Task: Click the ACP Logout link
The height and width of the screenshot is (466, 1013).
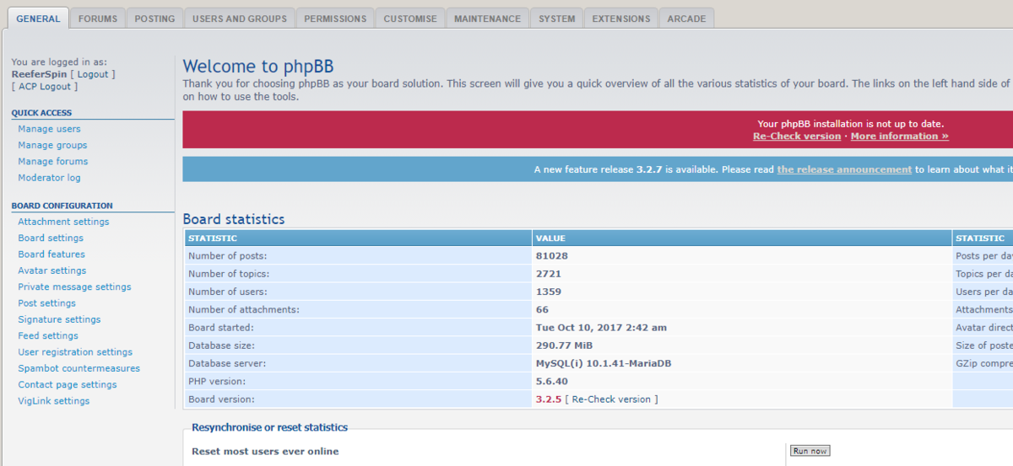Action: click(x=45, y=87)
